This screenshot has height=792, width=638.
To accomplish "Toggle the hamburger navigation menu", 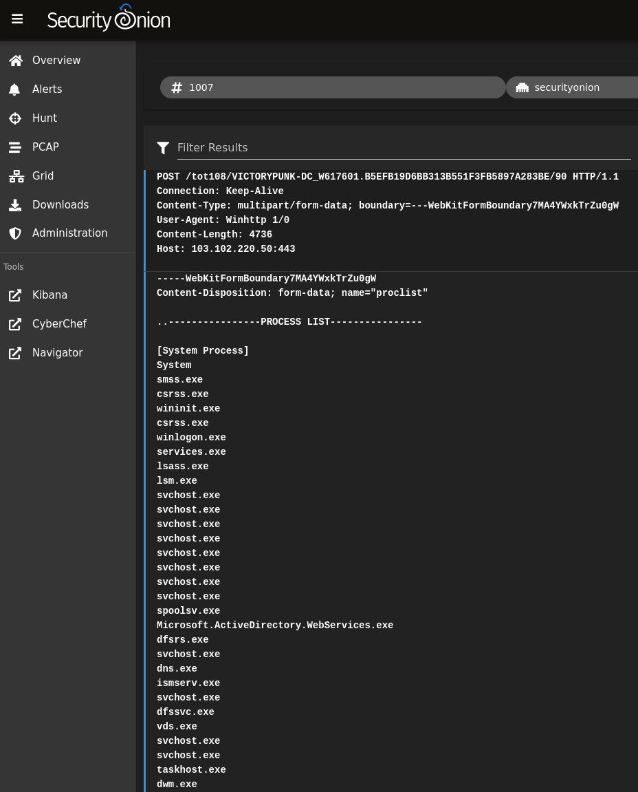I will click(x=17, y=19).
